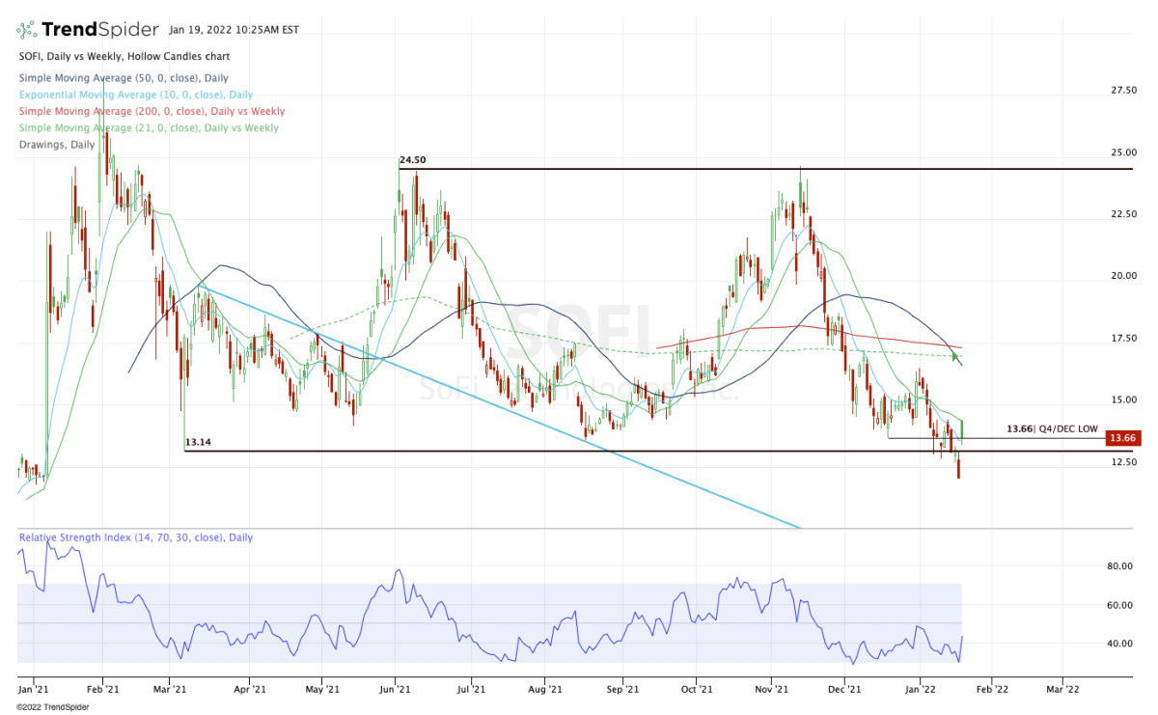Select the Simple Moving Average 50 legend entry
The height and width of the screenshot is (715, 1158).
pos(123,78)
